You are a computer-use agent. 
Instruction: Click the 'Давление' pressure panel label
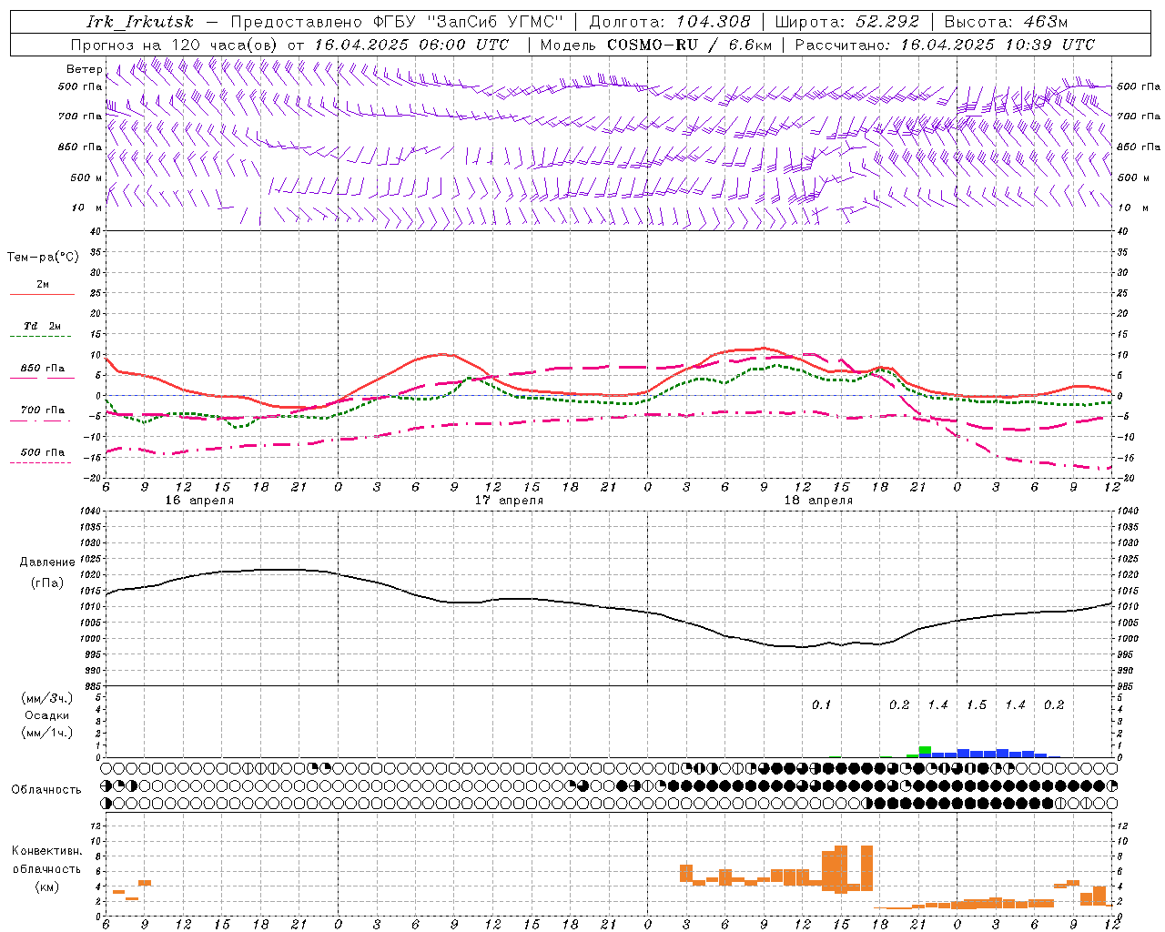[x=47, y=562]
